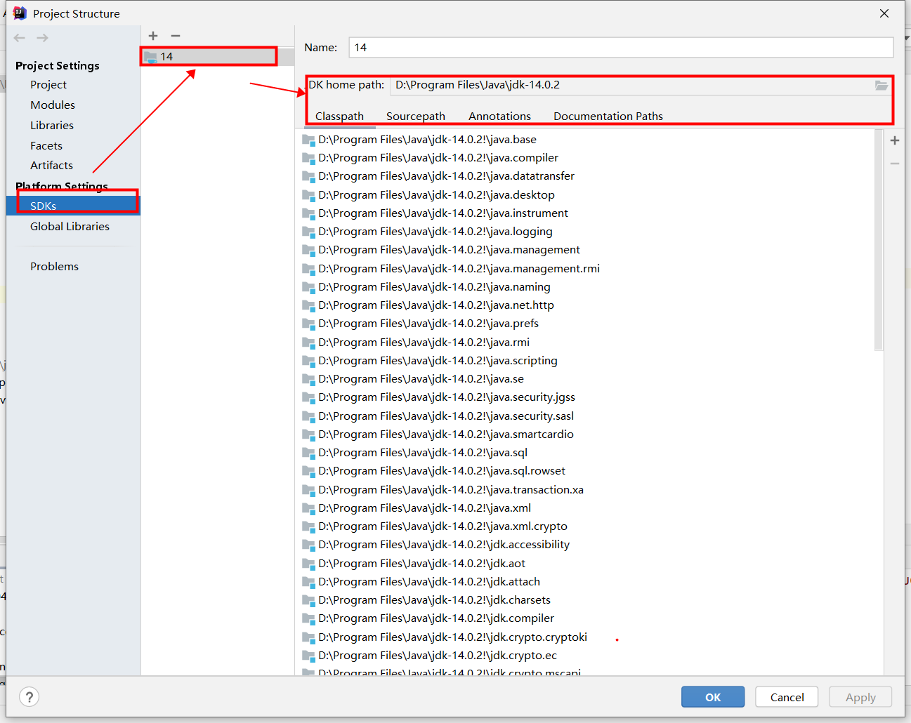Image resolution: width=911 pixels, height=723 pixels.
Task: Select the java.rmi classpath entry
Action: pos(416,342)
